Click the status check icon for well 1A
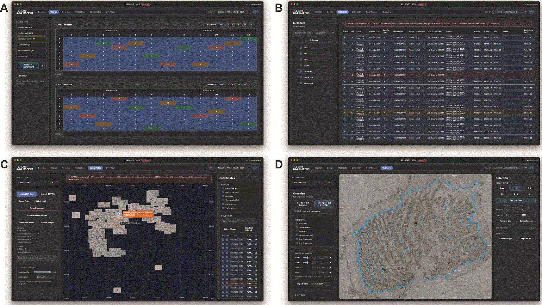 pyautogui.click(x=345, y=38)
